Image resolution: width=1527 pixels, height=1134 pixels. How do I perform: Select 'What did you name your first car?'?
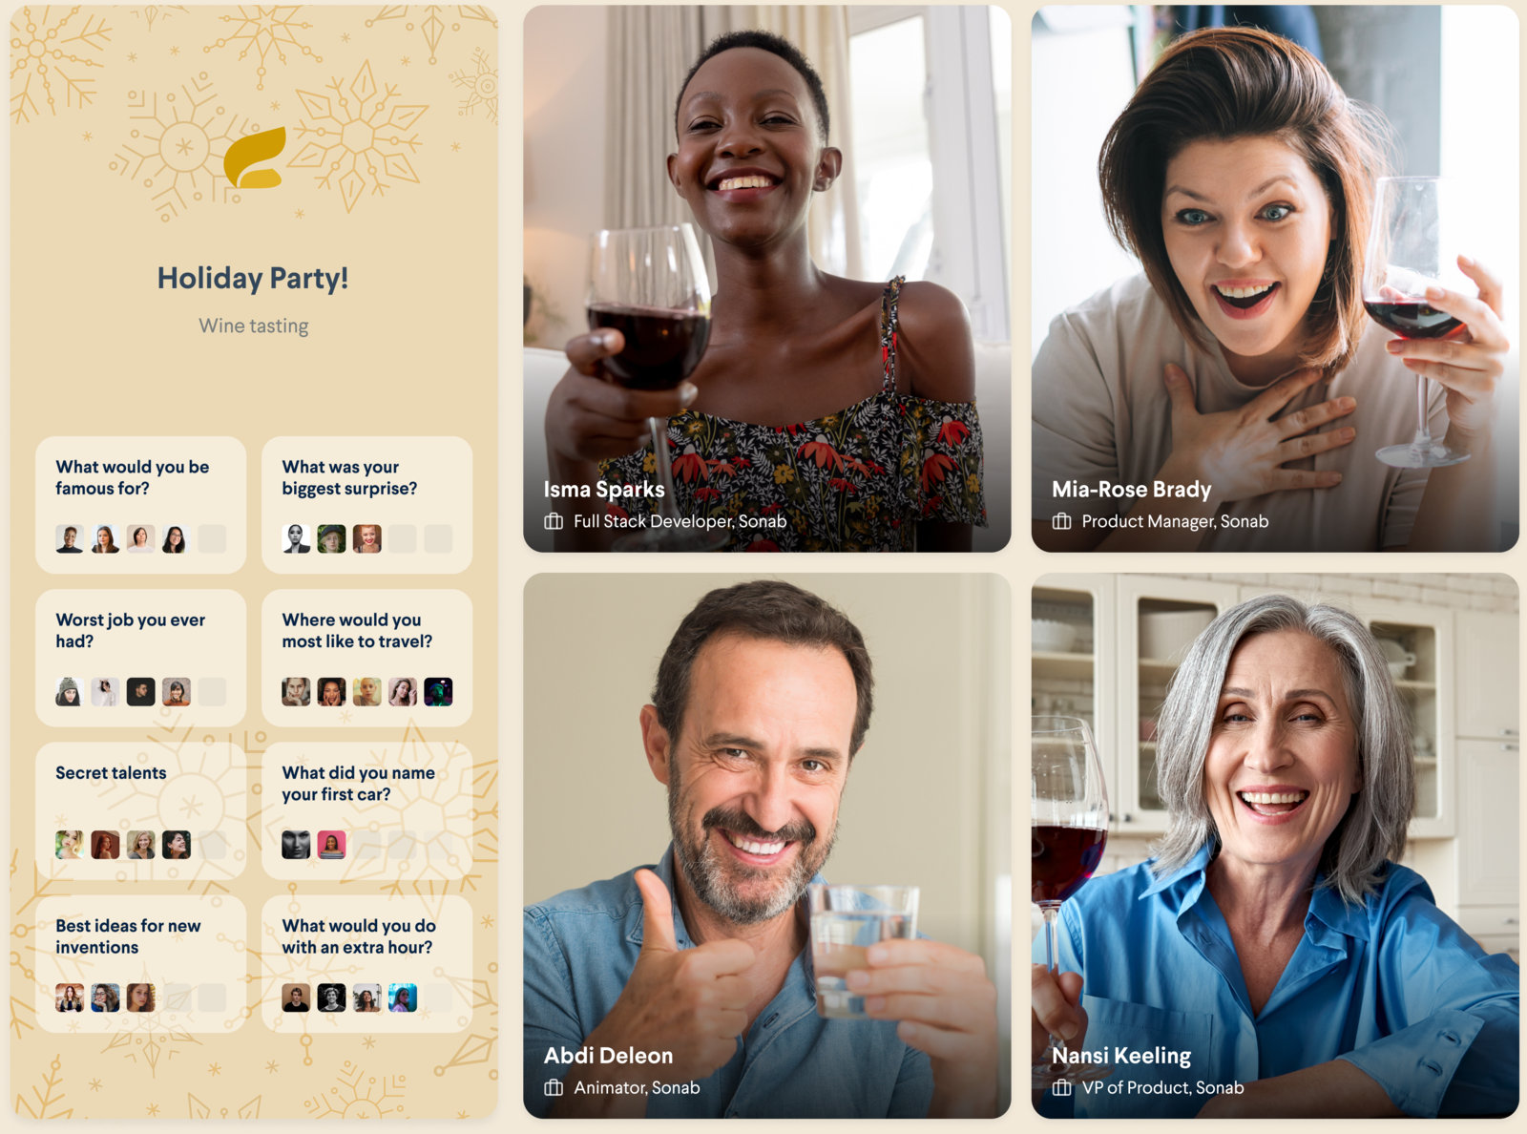366,810
